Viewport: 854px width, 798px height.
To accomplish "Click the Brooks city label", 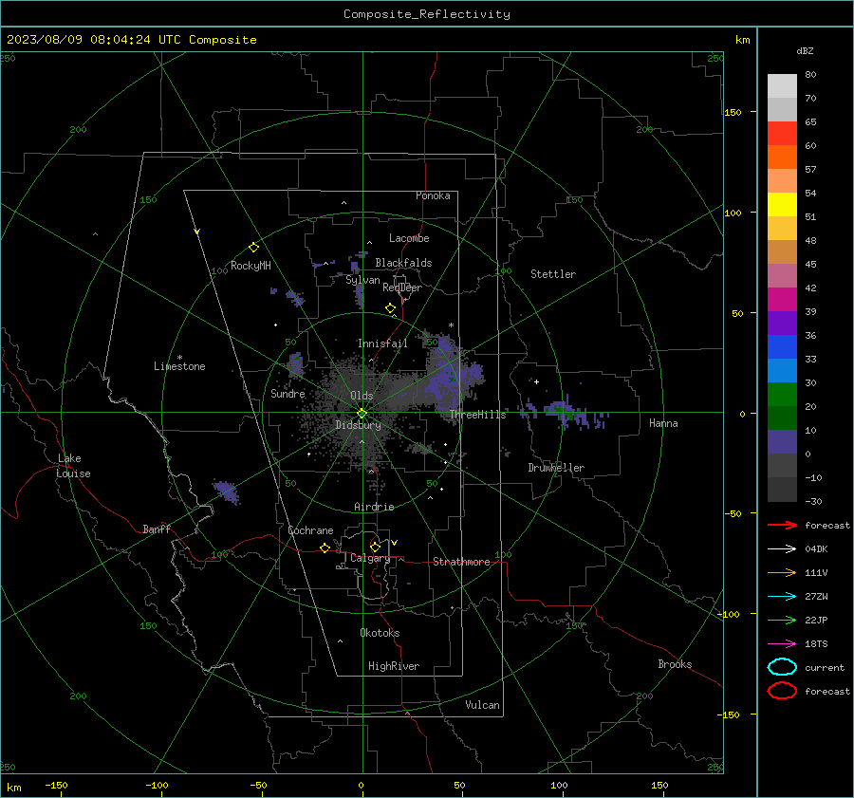I will click(x=675, y=664).
